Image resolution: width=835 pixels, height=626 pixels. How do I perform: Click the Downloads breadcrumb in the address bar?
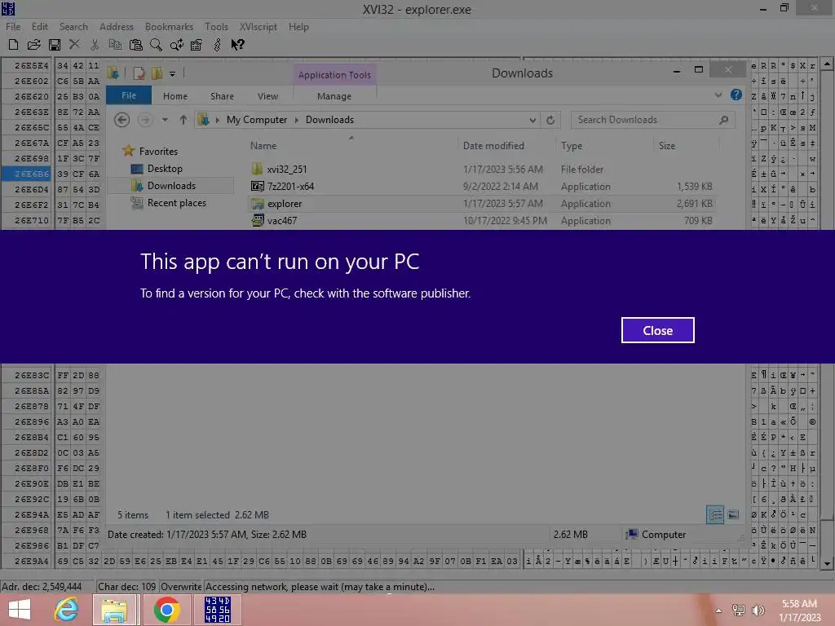point(329,120)
